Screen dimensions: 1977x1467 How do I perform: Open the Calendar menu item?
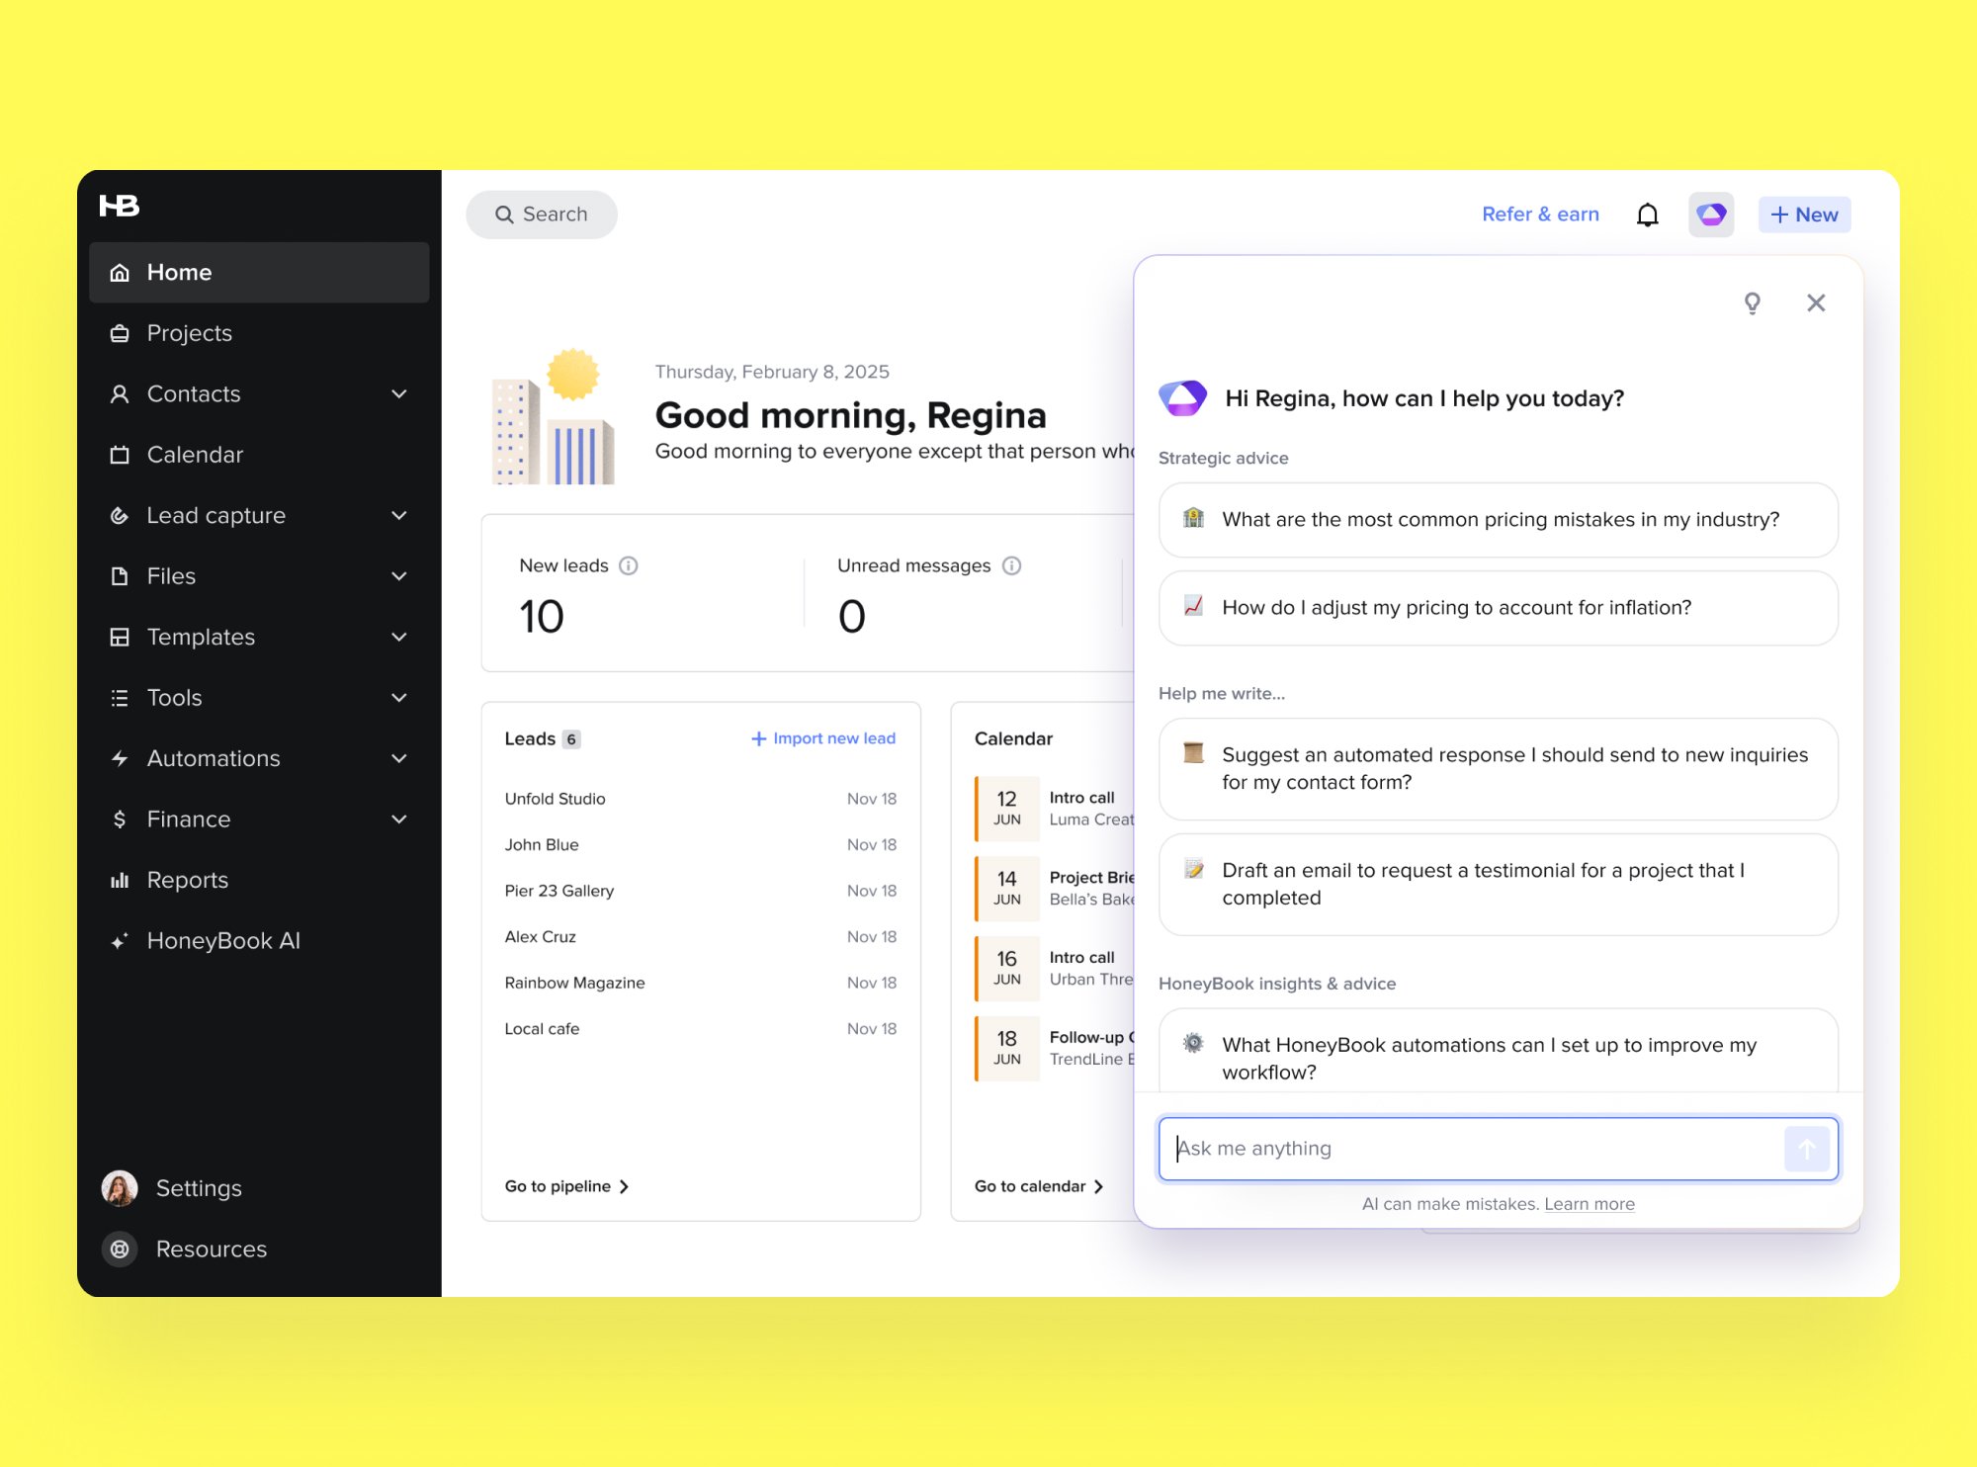pos(259,455)
